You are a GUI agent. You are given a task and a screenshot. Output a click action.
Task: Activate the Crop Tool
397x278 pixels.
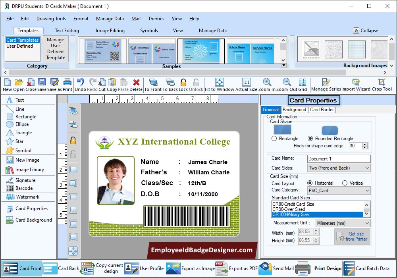point(382,85)
